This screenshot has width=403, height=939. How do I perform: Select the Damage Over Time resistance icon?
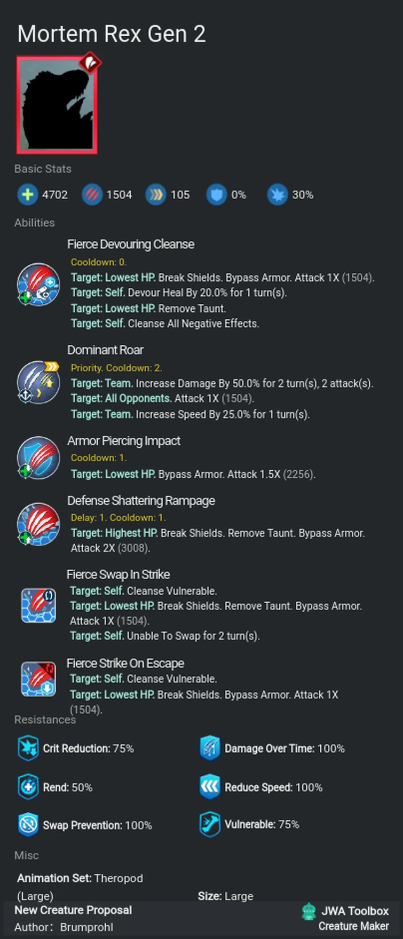[210, 748]
